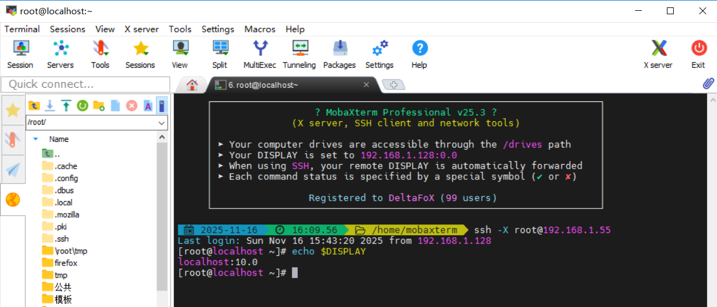Download selected files from SFTP toolbar
Image resolution: width=717 pixels, height=307 pixels.
[x=50, y=105]
